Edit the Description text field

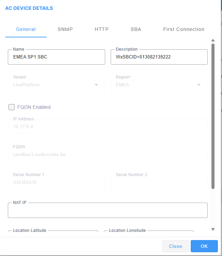pos(159,57)
